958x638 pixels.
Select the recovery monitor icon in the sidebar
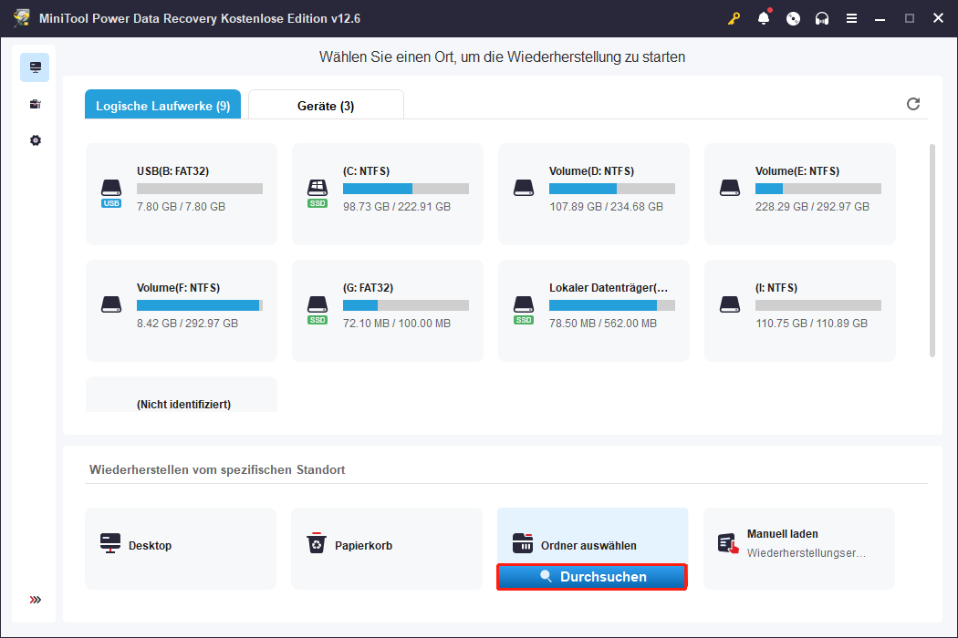pos(35,67)
